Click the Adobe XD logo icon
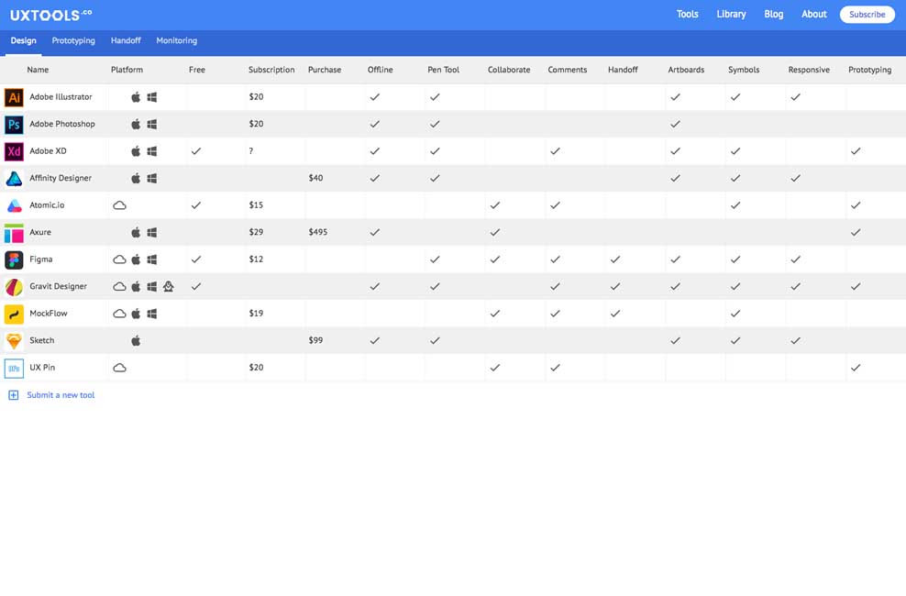Screen dimensions: 906x596 click(14, 151)
